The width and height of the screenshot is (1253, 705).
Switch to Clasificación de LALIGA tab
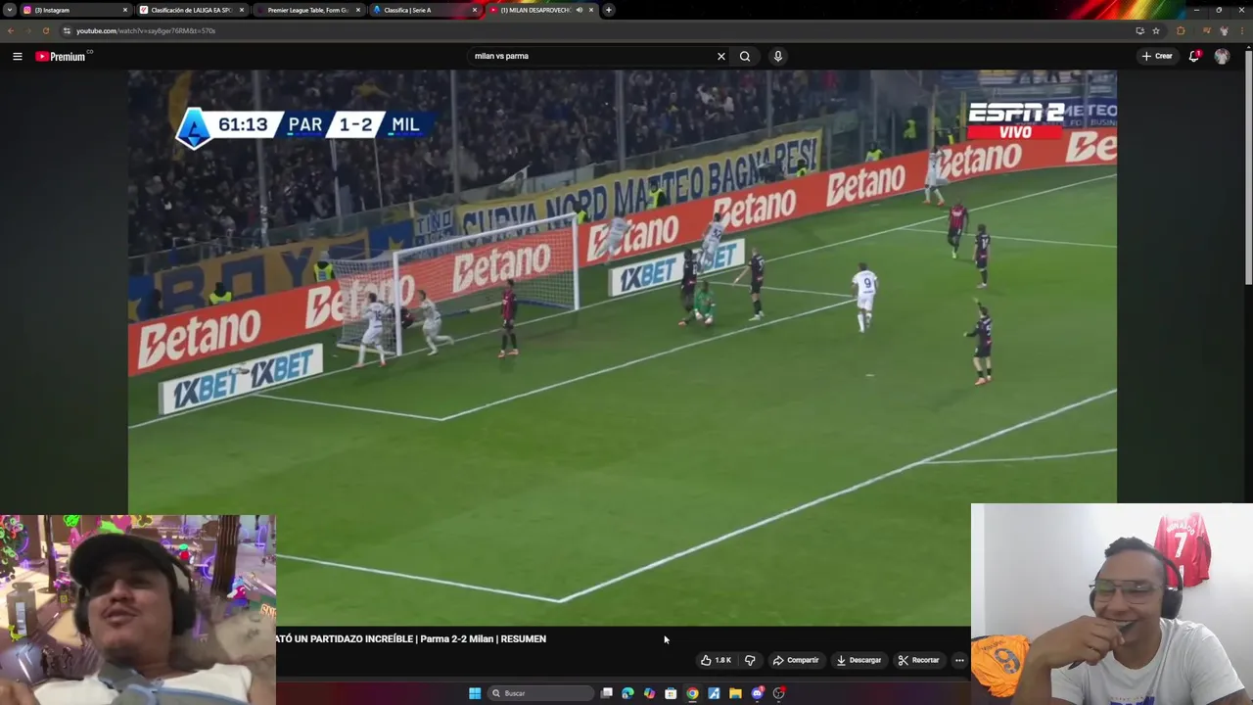(190, 10)
